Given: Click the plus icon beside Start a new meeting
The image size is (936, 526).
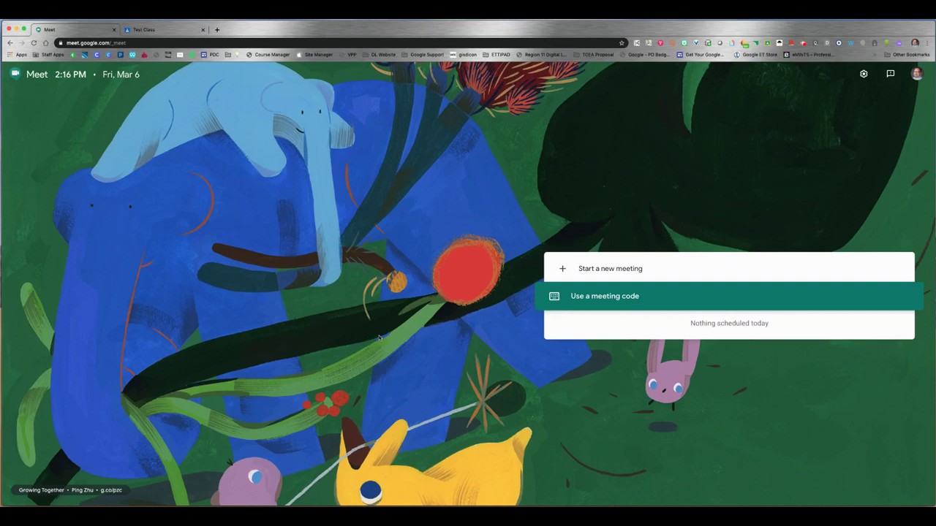Looking at the screenshot, I should pyautogui.click(x=562, y=268).
